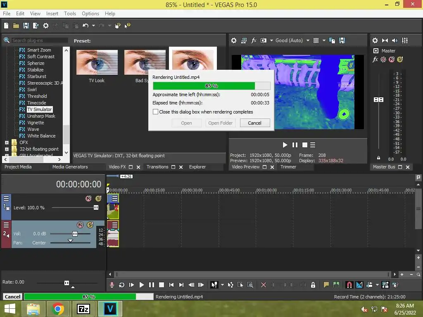Click the zoom magnifier at timeline corner

[x=418, y=274]
